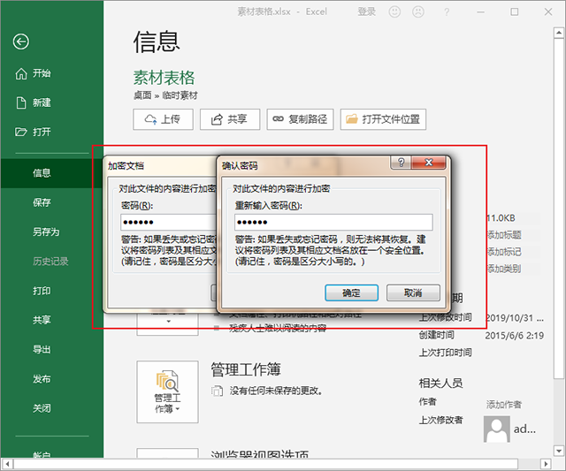Click the smiley face feedback icon
This screenshot has height=471, width=566.
[x=394, y=11]
